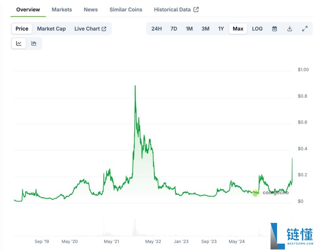315x250 pixels.
Task: Toggle logarithmic scale with LOG
Action: (257, 29)
